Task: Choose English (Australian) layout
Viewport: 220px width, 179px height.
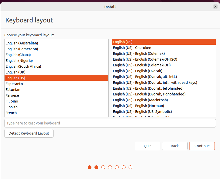Action: click(x=22, y=43)
